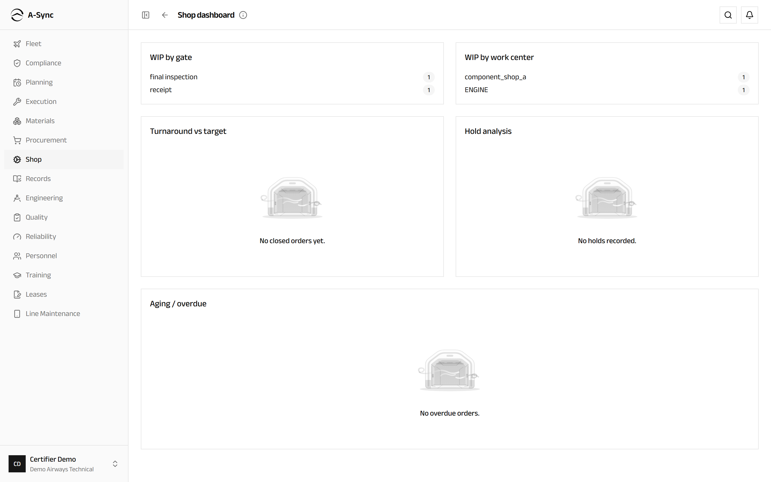This screenshot has height=482, width=771.
Task: Click the Leases document icon
Action: (17, 295)
